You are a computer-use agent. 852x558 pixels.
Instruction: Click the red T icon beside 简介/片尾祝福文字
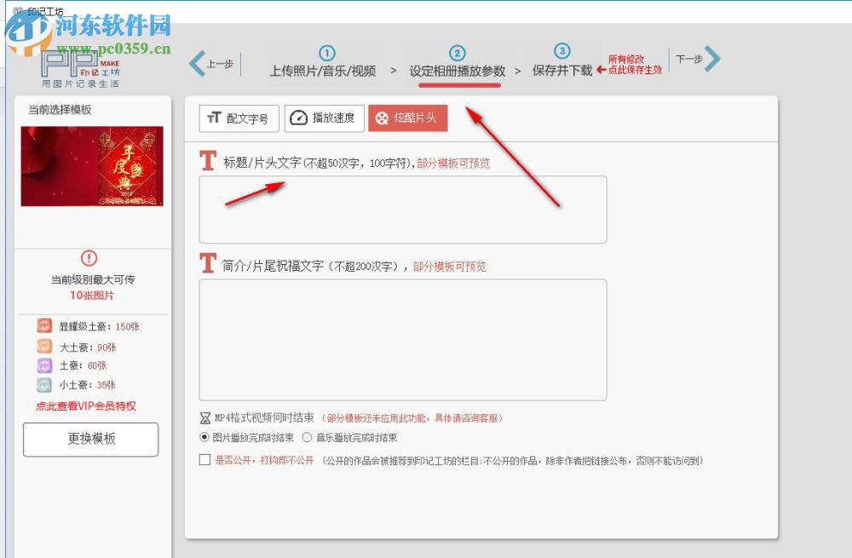207,263
